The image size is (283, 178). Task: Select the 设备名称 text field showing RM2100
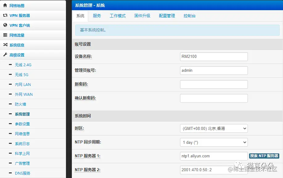coord(214,56)
